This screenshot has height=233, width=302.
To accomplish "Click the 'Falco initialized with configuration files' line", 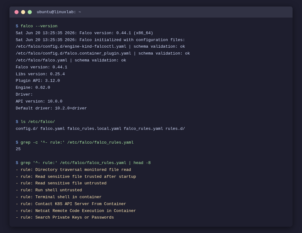I will point(100,40).
